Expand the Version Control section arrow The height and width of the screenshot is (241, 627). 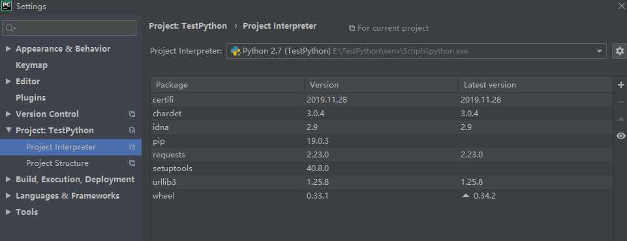[8, 114]
